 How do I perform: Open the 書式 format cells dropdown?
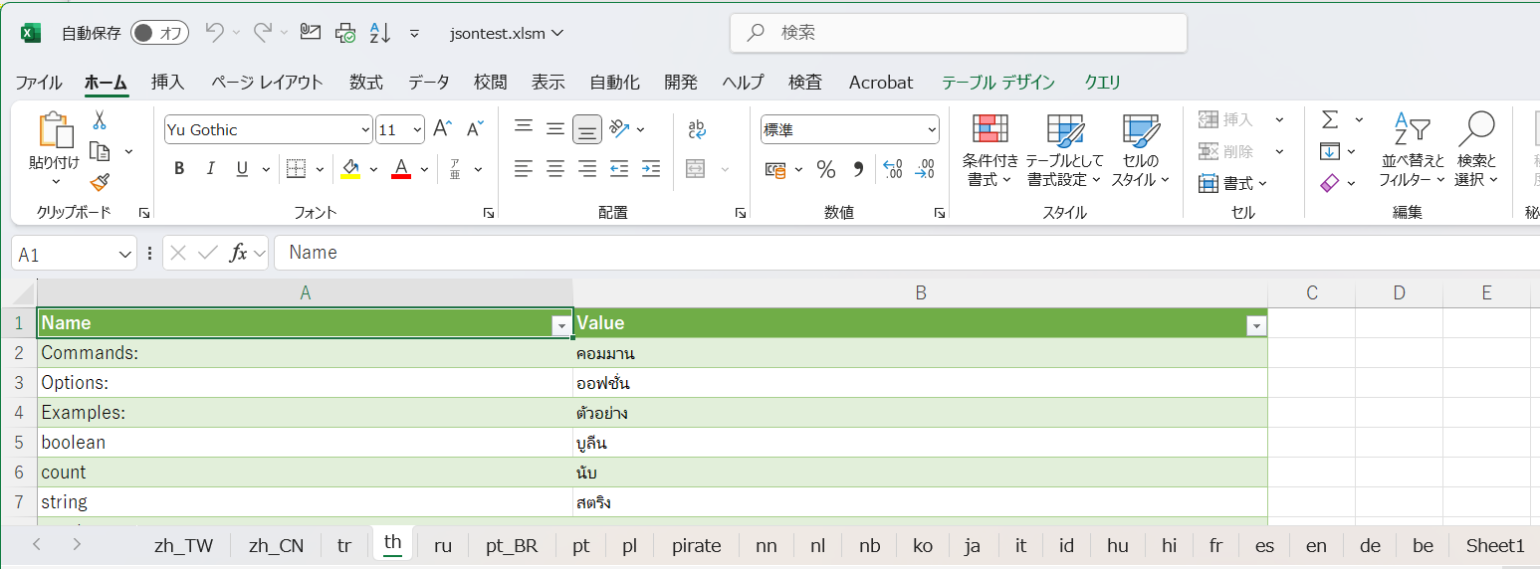point(1233,183)
